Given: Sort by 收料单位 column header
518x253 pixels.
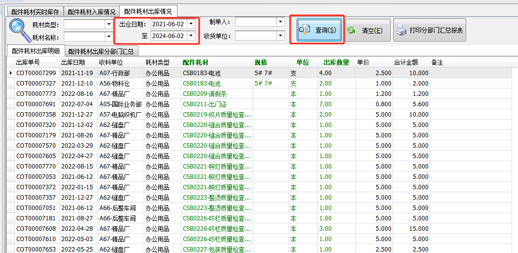Looking at the screenshot, I should tap(121, 62).
